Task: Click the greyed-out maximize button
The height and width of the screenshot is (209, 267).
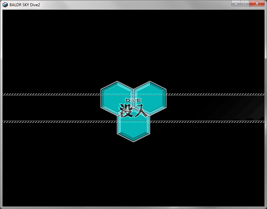Action: coord(245,4)
